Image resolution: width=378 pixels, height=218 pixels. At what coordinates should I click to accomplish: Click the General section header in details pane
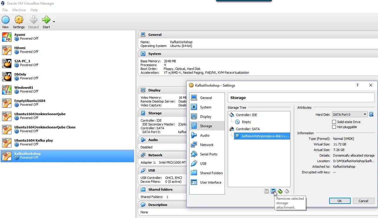pos(258,35)
